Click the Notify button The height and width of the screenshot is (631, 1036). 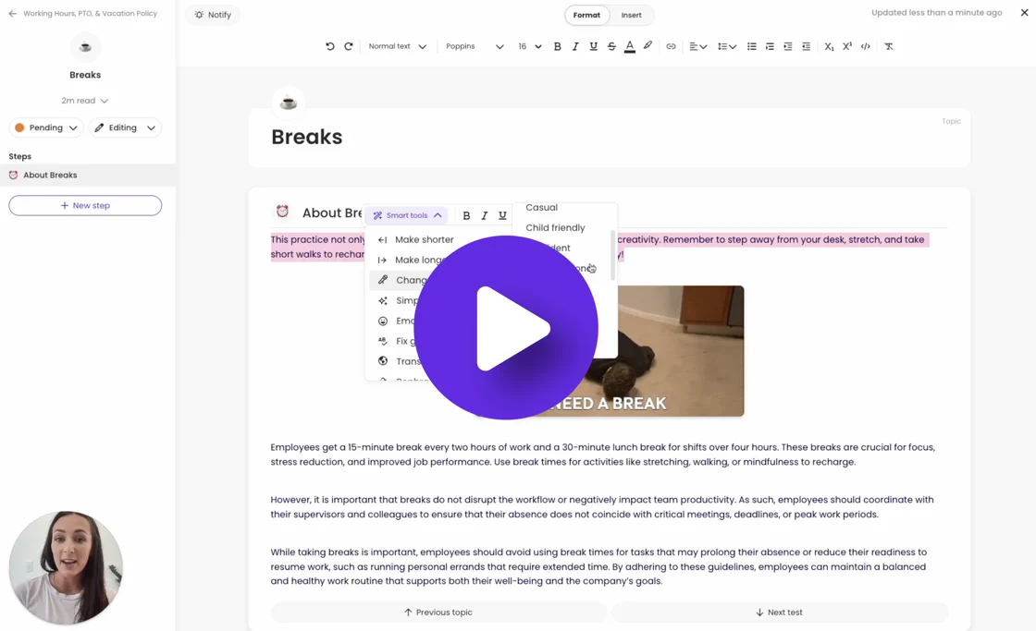click(x=213, y=15)
